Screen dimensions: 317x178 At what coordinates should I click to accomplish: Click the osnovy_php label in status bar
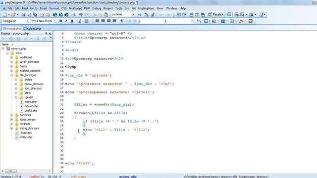point(128,177)
